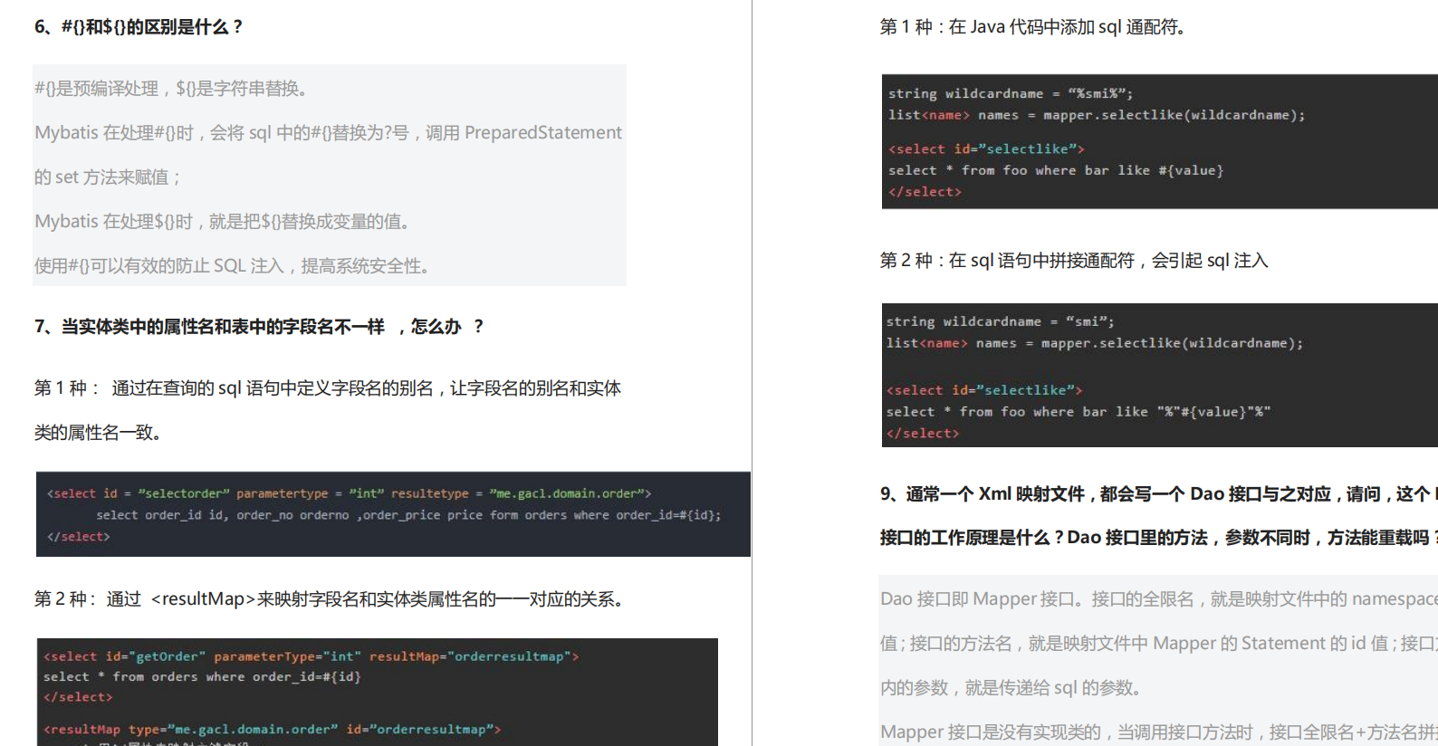This screenshot has width=1438, height=746.
Task: Click line '的 set 方法来赋值；'
Action: pyautogui.click(x=109, y=177)
